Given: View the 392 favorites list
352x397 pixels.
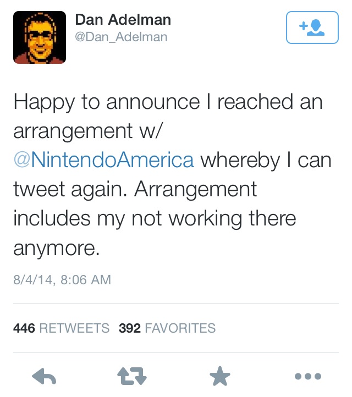Looking at the screenshot, I should pos(167,328).
